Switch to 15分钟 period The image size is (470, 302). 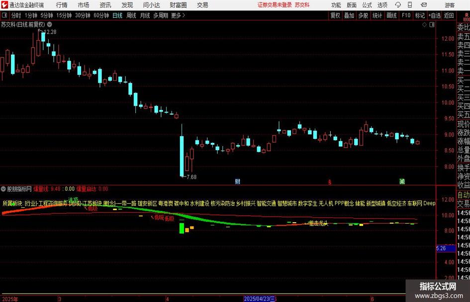[64, 15]
